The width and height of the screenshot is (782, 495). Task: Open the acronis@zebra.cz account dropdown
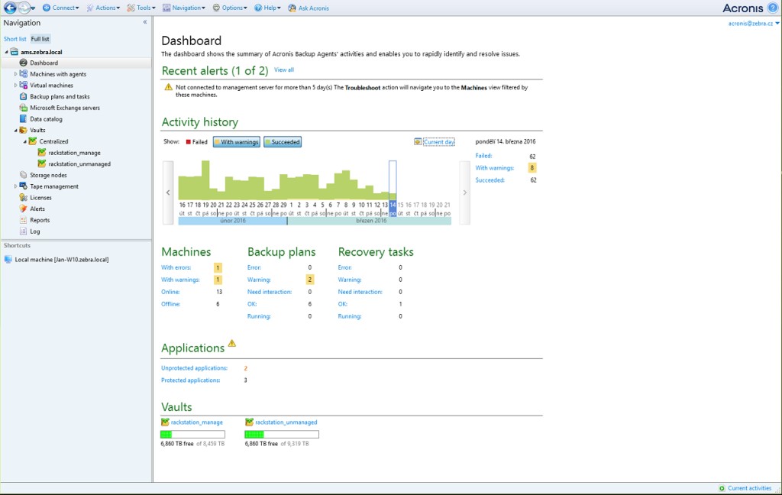pyautogui.click(x=753, y=24)
